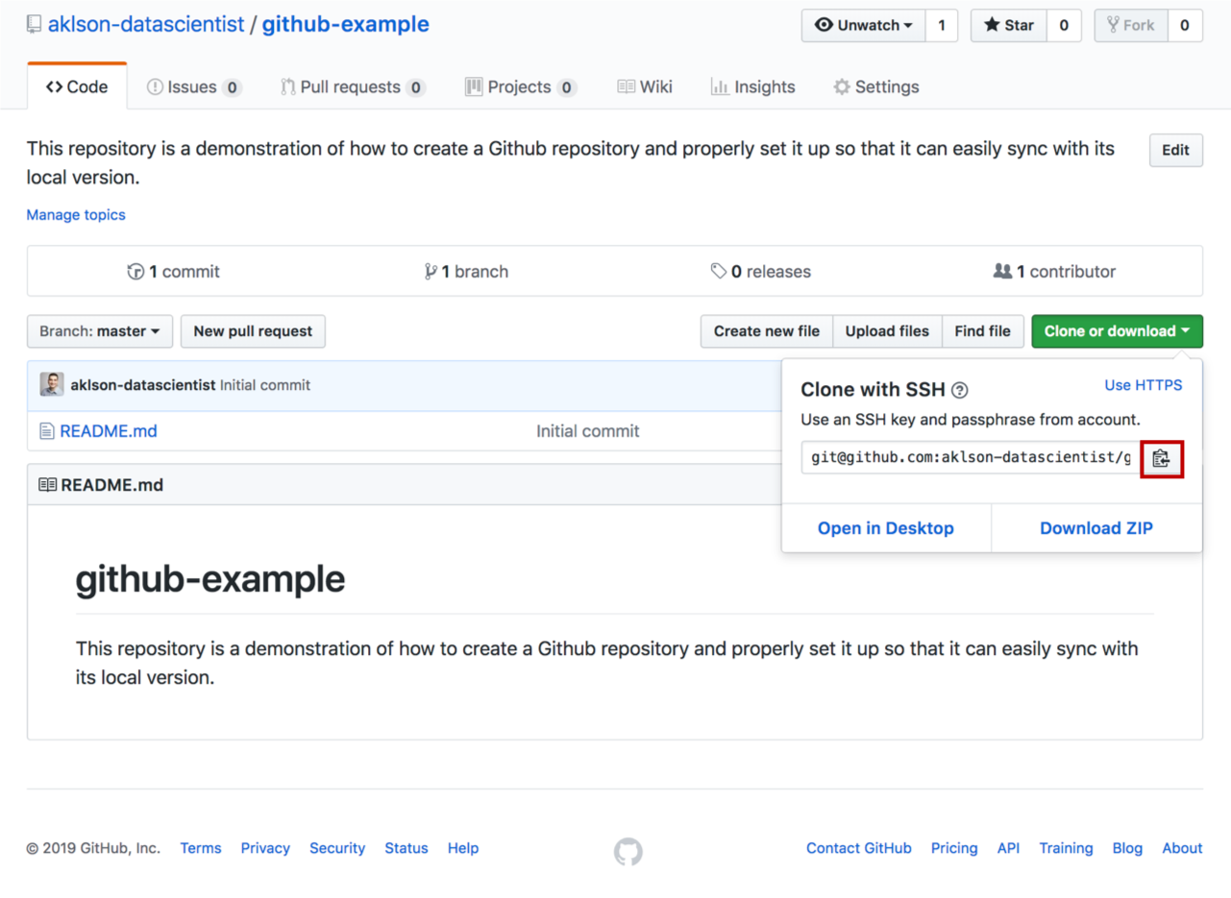Click the tag icon beside 0 releases
The height and width of the screenshot is (898, 1231).
[x=719, y=271]
